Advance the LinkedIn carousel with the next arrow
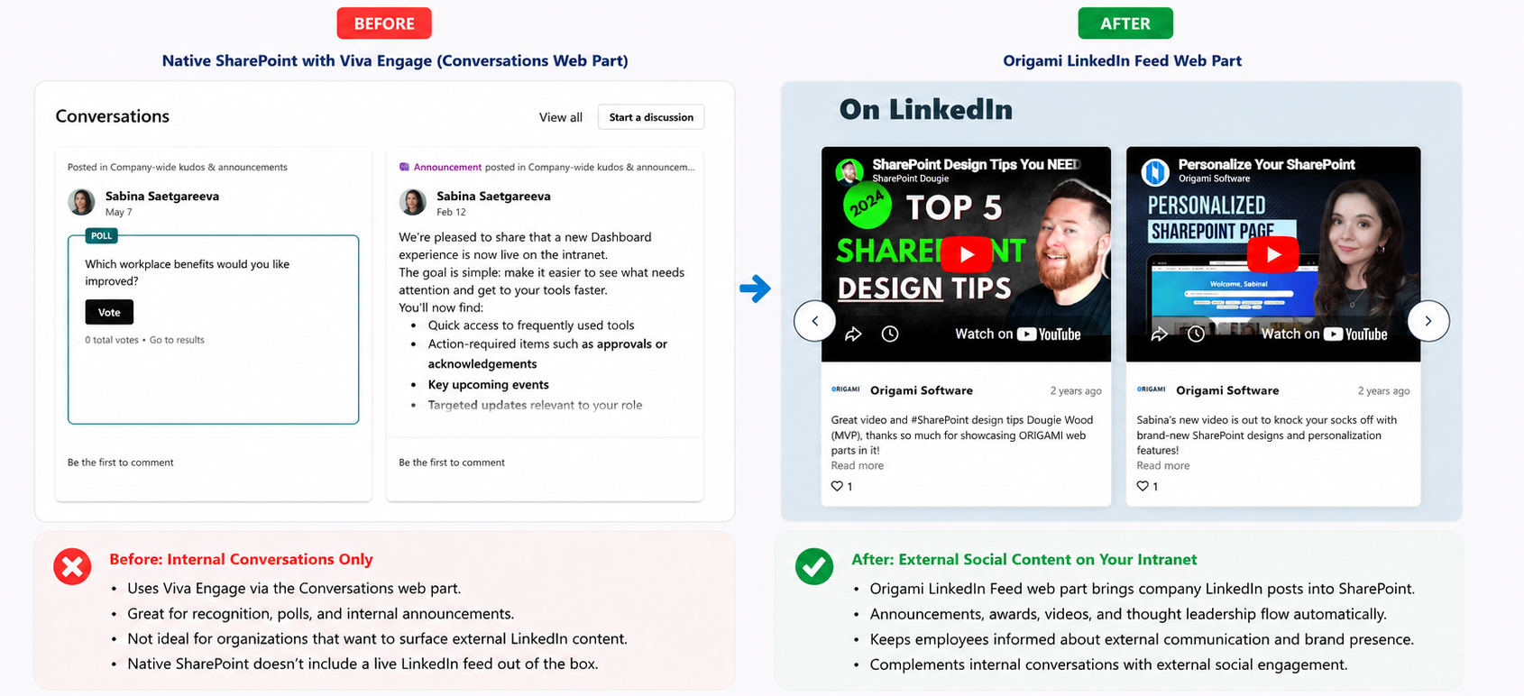The image size is (1524, 696). (x=1428, y=321)
